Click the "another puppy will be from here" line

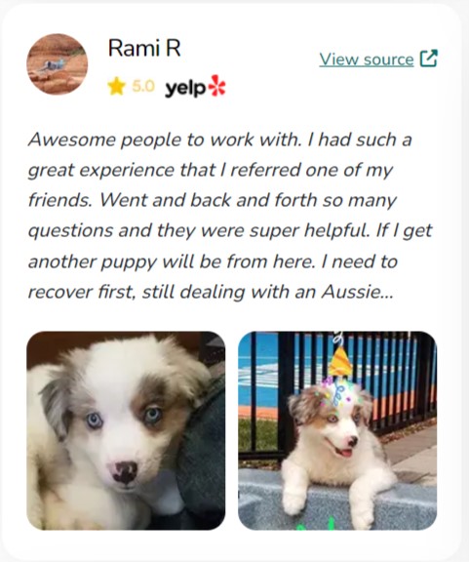point(172,261)
